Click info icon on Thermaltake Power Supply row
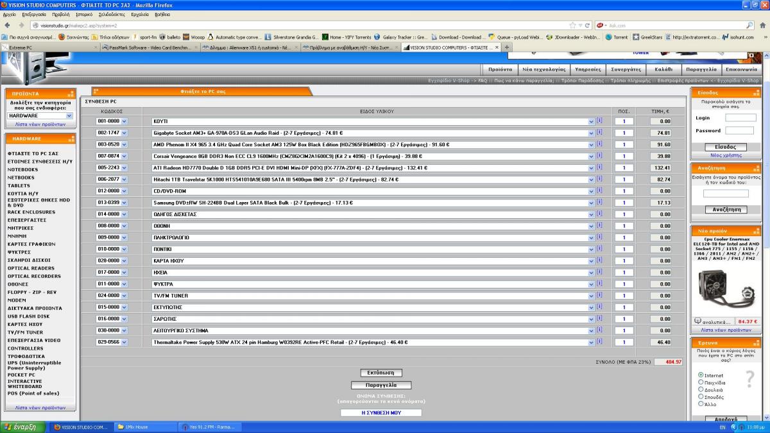The height and width of the screenshot is (433, 770). tap(599, 341)
